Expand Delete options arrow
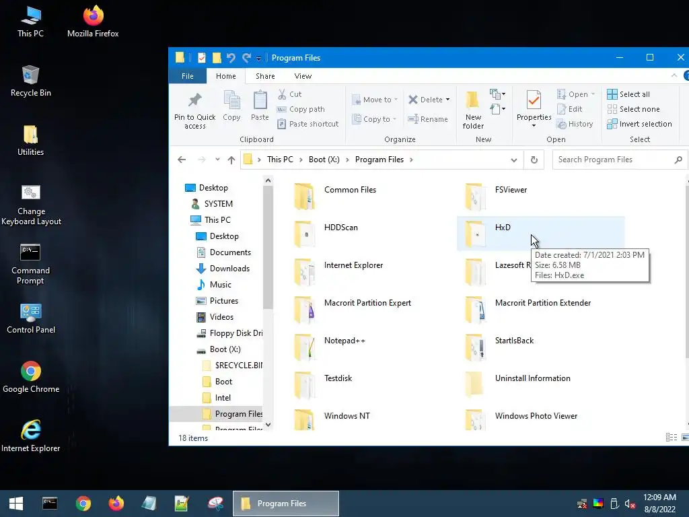The height and width of the screenshot is (517, 689). pyautogui.click(x=447, y=100)
